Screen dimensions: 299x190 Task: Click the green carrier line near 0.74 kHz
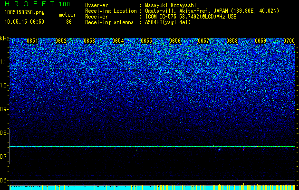click(x=152, y=147)
